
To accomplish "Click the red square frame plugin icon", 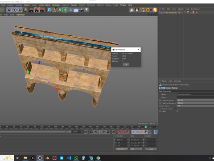I will (x=132, y=10).
